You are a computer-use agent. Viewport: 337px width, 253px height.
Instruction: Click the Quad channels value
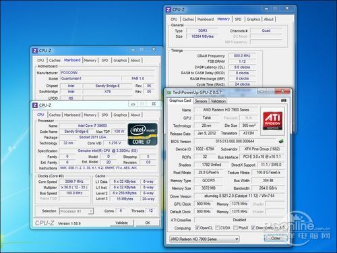(266, 30)
